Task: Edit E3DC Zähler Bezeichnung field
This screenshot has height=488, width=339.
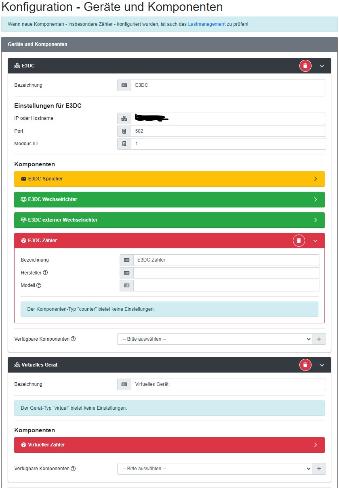Action: coord(227,260)
